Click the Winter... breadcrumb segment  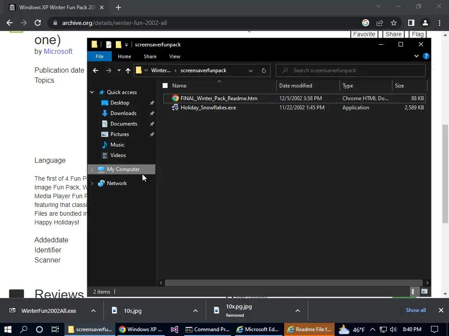pos(160,70)
